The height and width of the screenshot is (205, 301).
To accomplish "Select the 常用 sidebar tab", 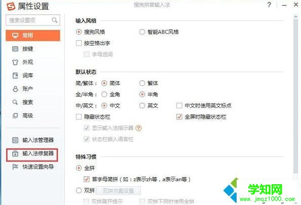I will 33,35.
